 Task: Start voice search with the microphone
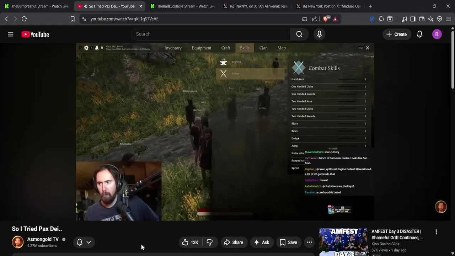pos(319,34)
